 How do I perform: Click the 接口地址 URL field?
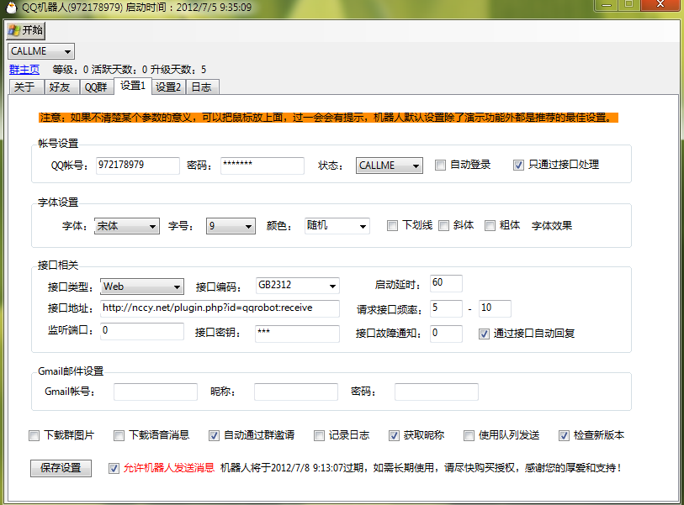pyautogui.click(x=220, y=308)
